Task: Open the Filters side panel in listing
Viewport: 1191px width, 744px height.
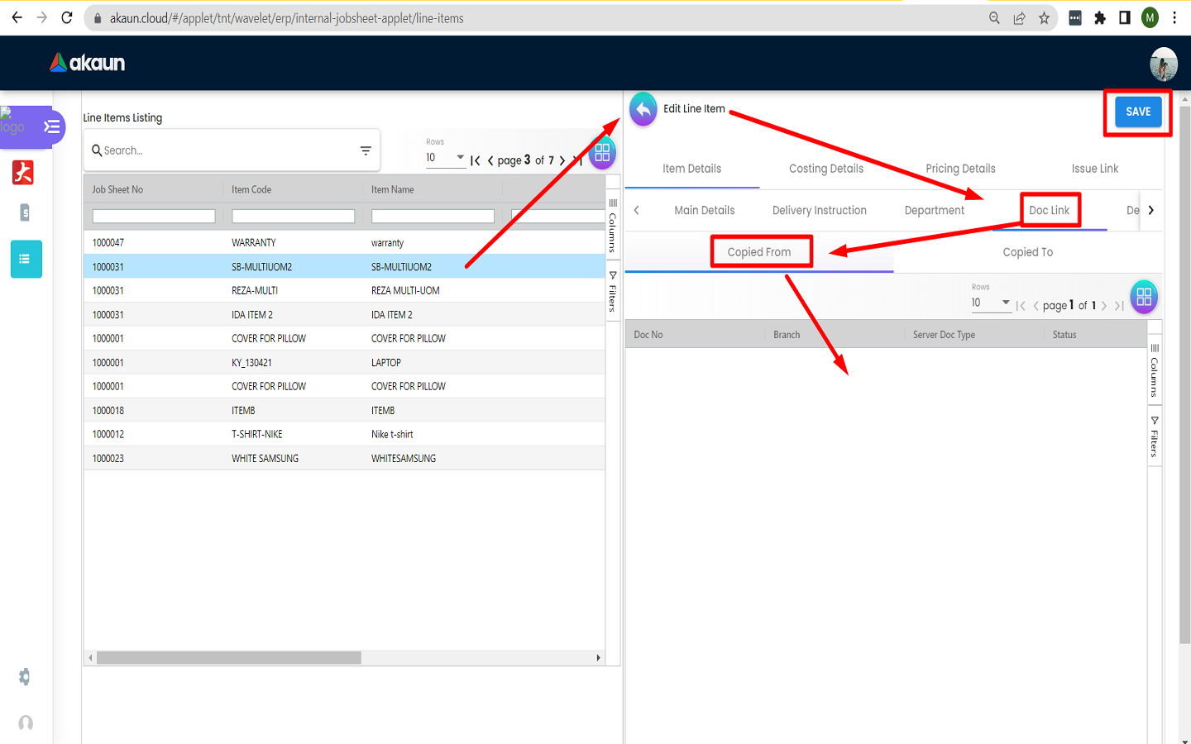Action: coord(613,291)
